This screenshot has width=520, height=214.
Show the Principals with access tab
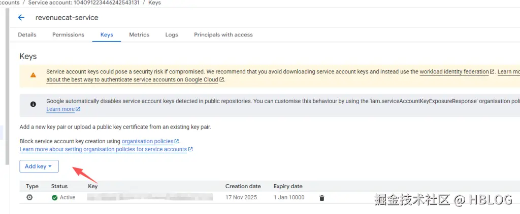[223, 35]
